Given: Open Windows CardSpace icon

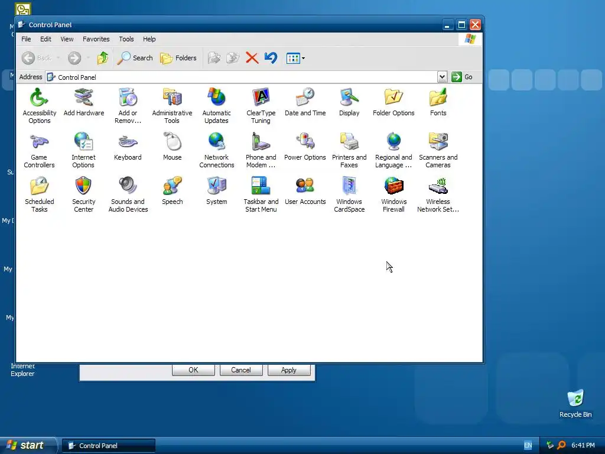Looking at the screenshot, I should coord(349,194).
